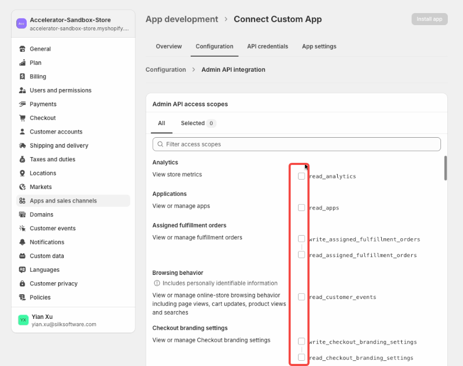Enable the read_analytics checkbox
The width and height of the screenshot is (463, 366).
[x=301, y=176]
